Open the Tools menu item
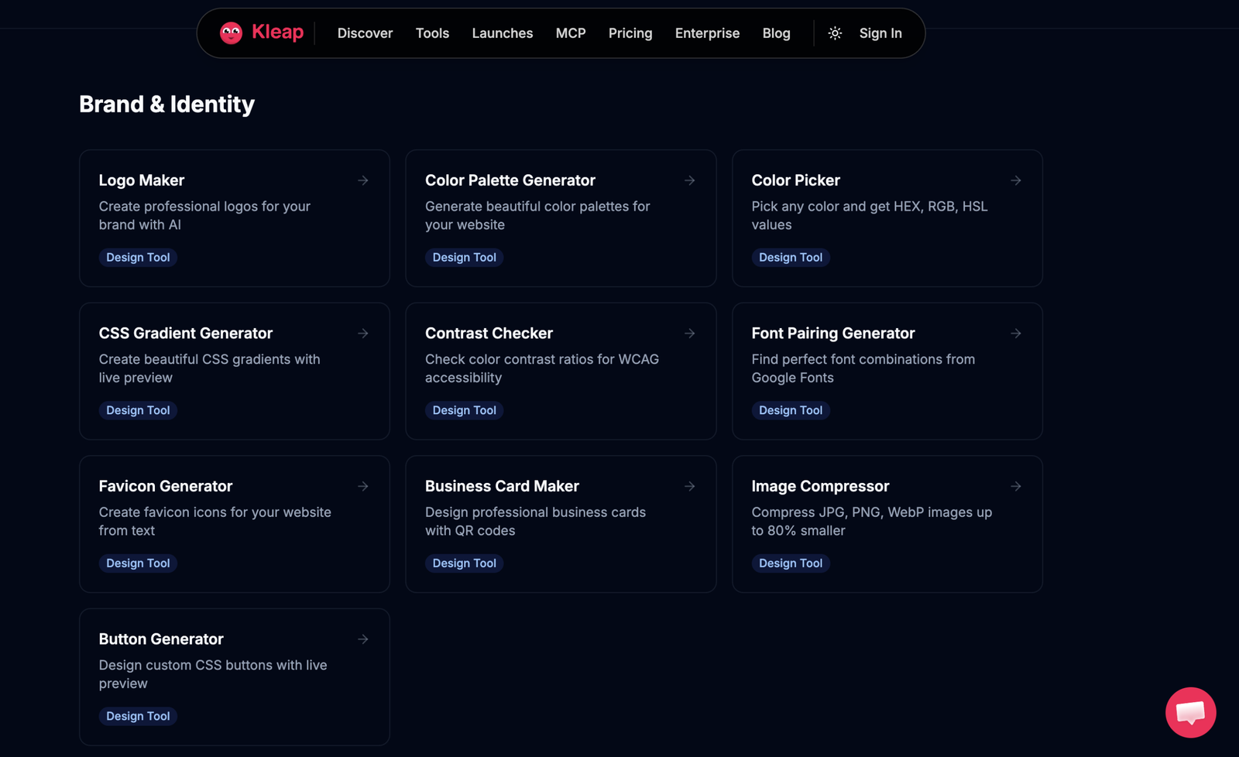This screenshot has width=1239, height=757. pyautogui.click(x=432, y=33)
